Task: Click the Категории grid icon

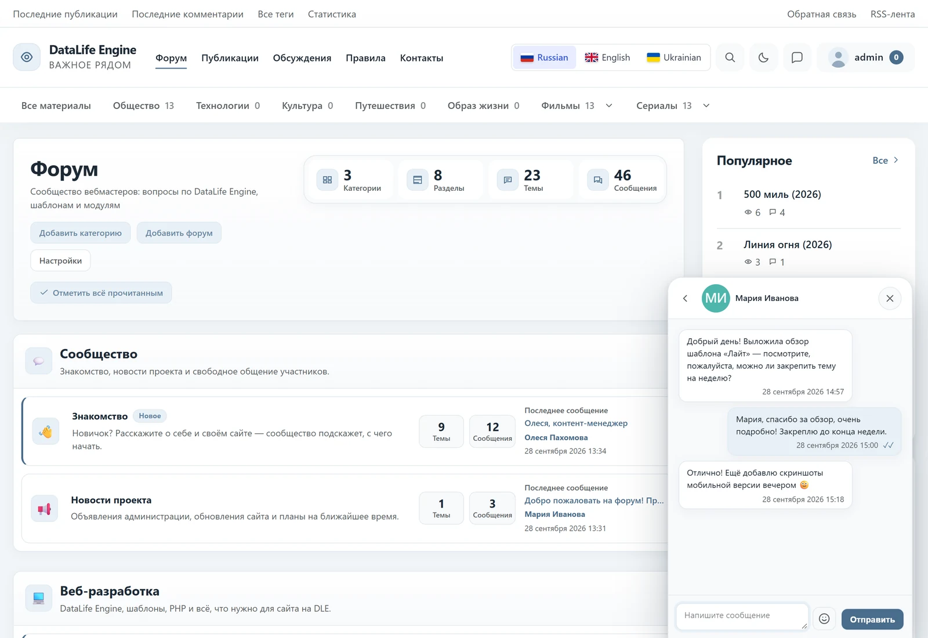Action: click(327, 180)
